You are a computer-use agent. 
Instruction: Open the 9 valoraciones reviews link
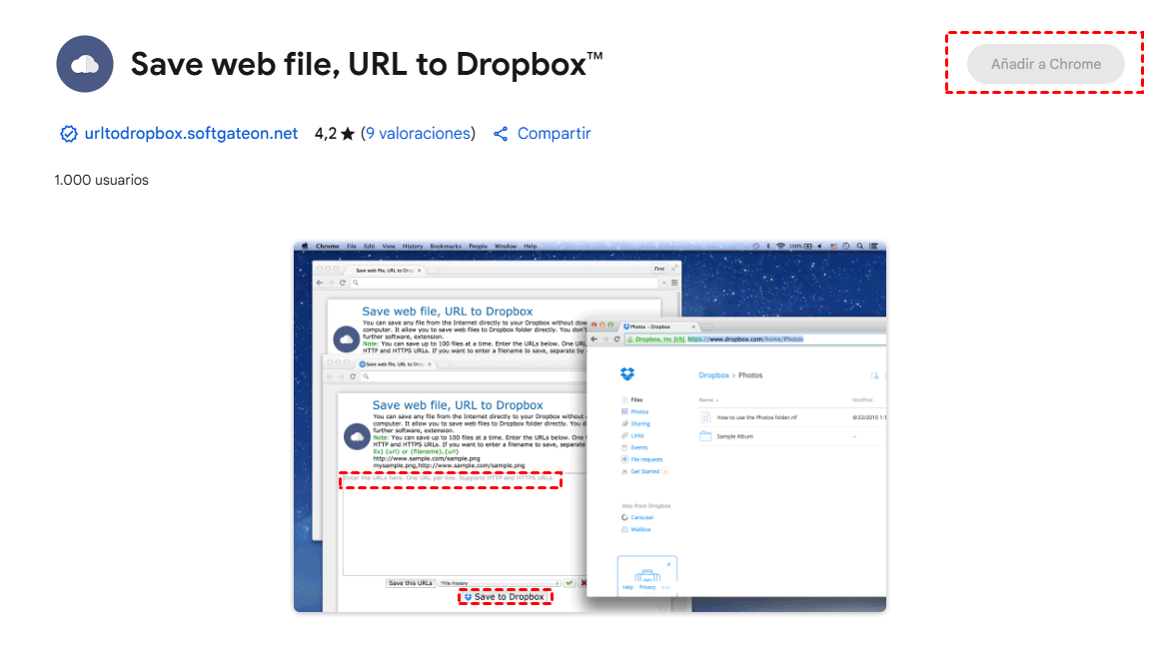click(x=418, y=134)
